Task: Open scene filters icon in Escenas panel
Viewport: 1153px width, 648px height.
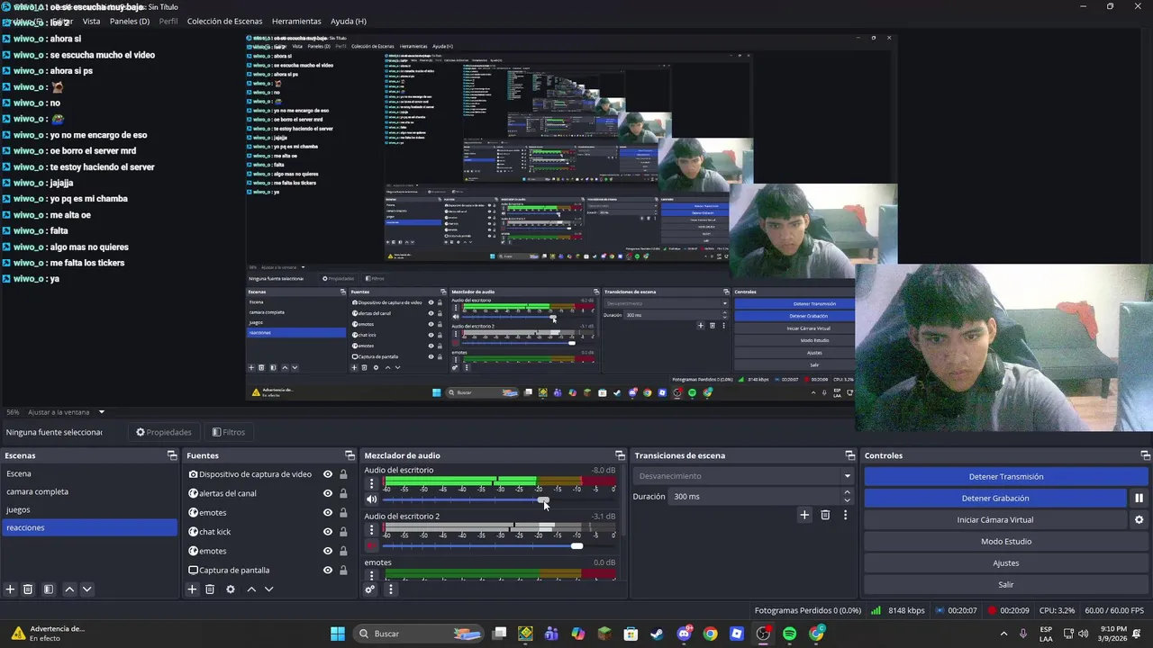Action: [x=49, y=589]
